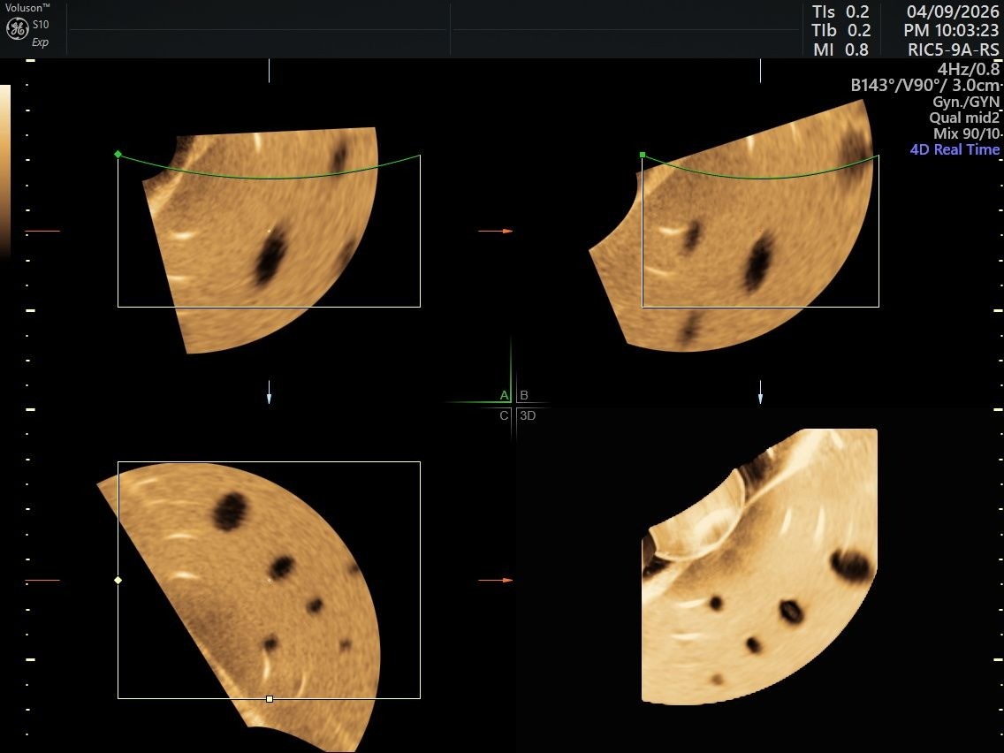
Task: Select the B quadrant label
Action: tap(524, 395)
